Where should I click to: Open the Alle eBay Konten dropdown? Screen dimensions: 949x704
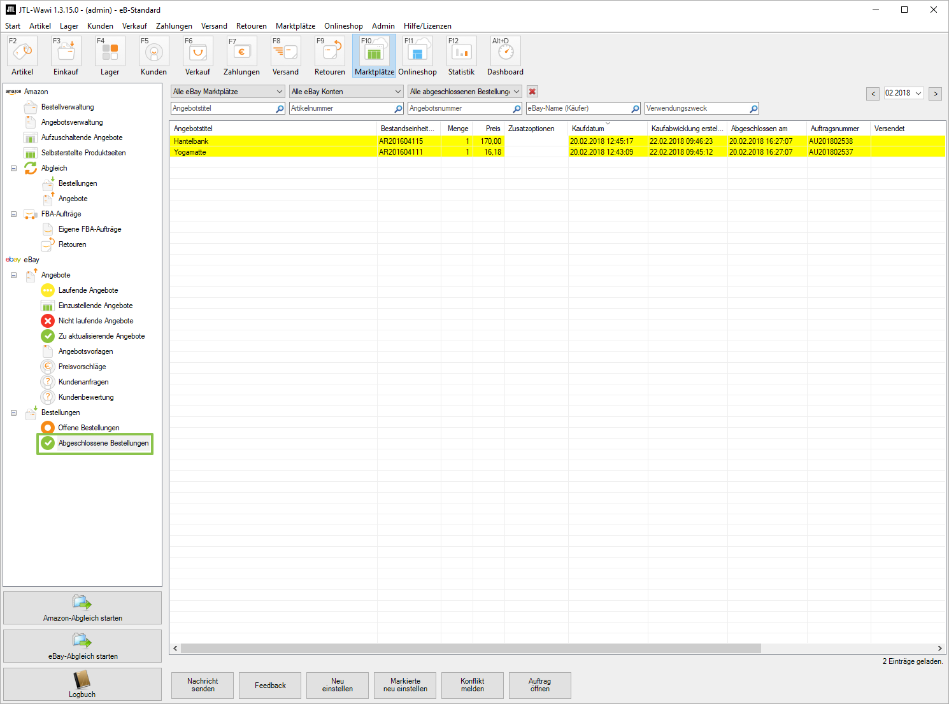346,92
